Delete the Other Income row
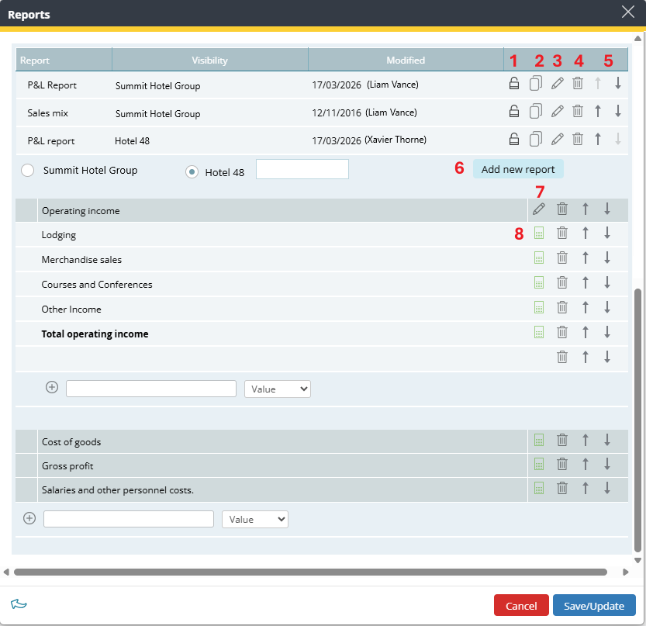Screen dimensions: 646x626 (x=562, y=307)
